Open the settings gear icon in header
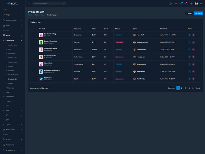The image size is (205, 154). click(x=201, y=4)
